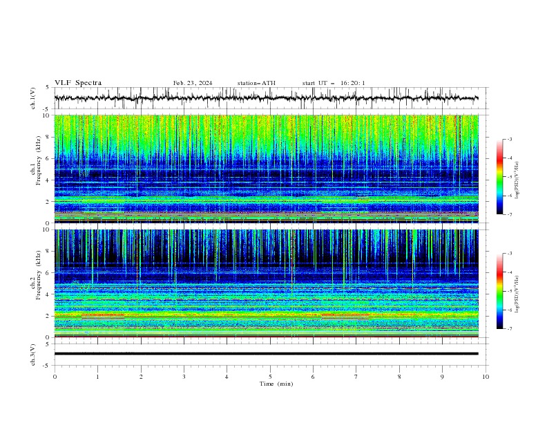
Task: Click time axis tick label "3"
Action: click(184, 377)
